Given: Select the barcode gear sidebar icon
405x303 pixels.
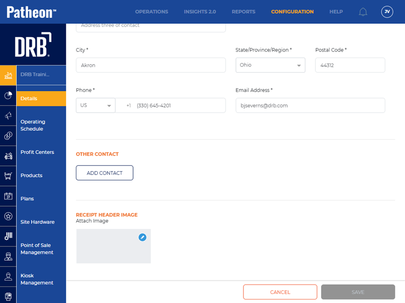Looking at the screenshot, I should [8, 236].
